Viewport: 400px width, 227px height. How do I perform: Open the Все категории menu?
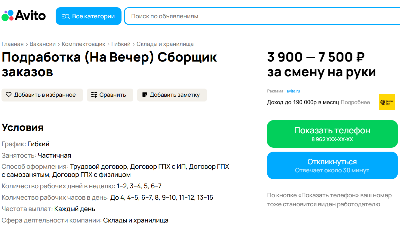point(88,16)
